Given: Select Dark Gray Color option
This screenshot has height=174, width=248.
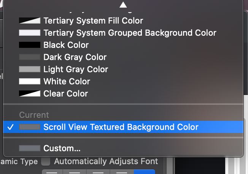Looking at the screenshot, I should (x=75, y=57).
